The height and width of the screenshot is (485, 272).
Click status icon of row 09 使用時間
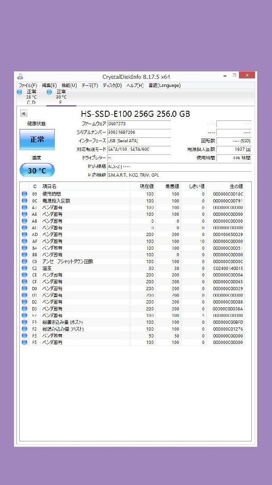[x=25, y=194]
